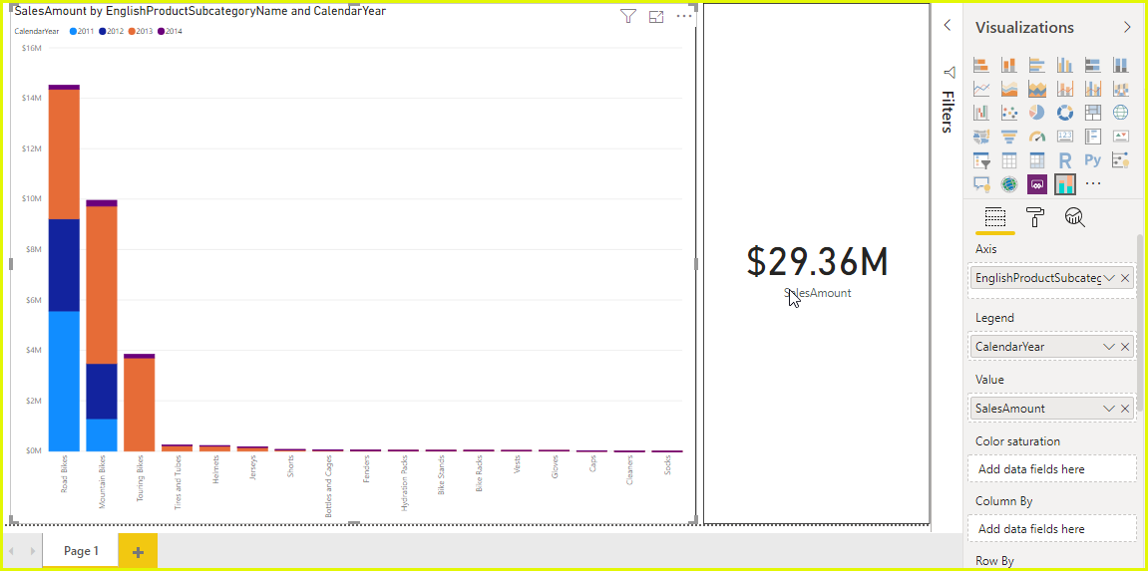Select the Pie chart visualization

tap(1037, 113)
